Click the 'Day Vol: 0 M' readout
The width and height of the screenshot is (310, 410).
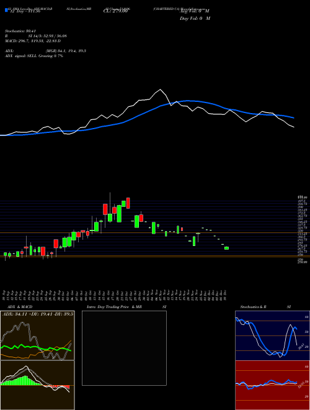pos(195,18)
